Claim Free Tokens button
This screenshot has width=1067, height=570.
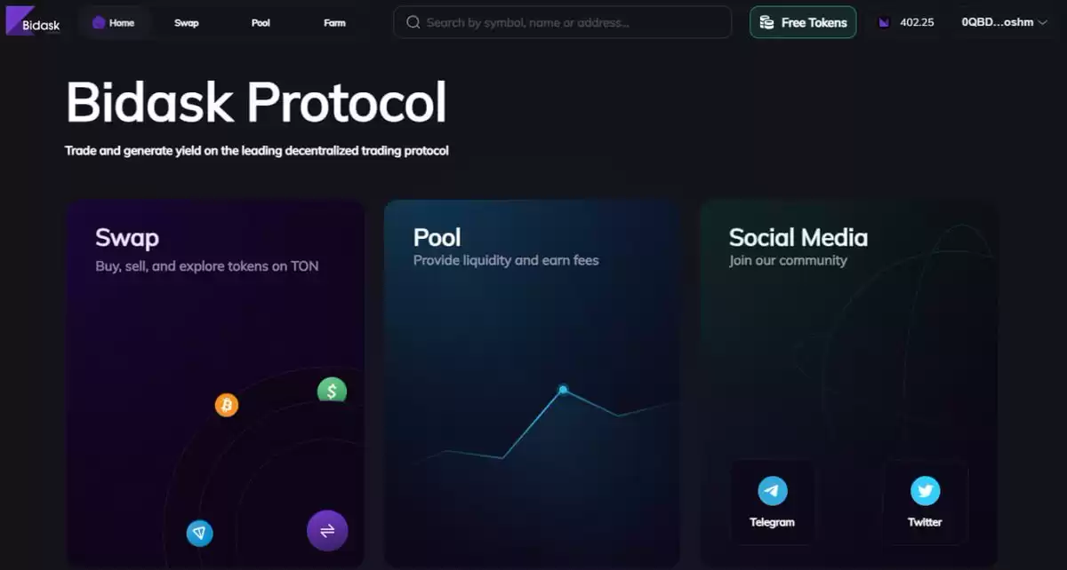[x=803, y=22]
